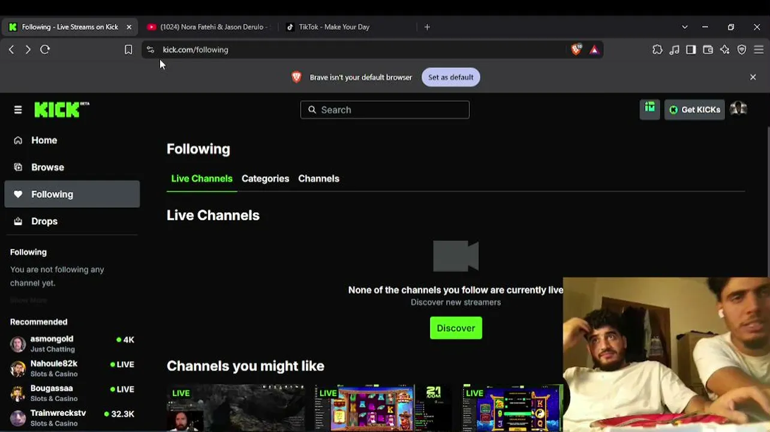Screen dimensions: 770x432
Task: Open the Brave Wallet icon
Action: point(708,50)
